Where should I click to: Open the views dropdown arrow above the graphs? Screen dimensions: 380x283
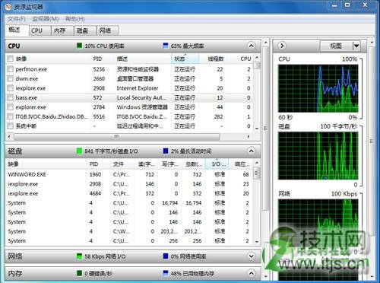[356, 46]
